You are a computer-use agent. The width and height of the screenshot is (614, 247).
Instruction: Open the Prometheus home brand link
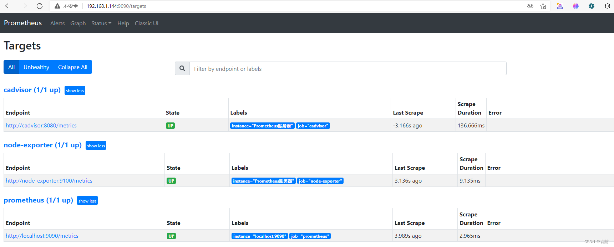23,23
